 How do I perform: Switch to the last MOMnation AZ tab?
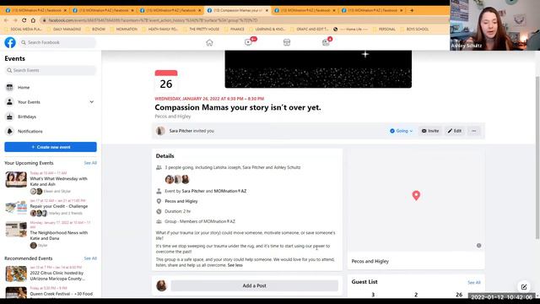click(371, 10)
